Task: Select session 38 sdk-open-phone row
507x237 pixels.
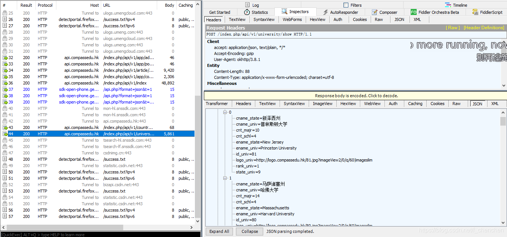Action: pos(97,96)
